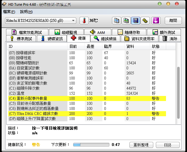Click data value 15424

click(x=131, y=63)
